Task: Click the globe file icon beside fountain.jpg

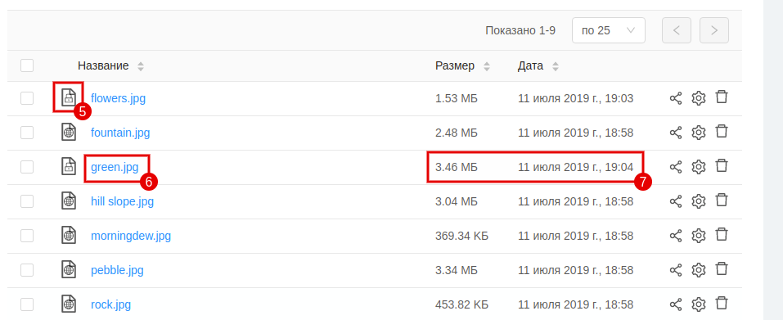Action: 69,132
